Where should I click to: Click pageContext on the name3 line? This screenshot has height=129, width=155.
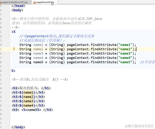[x=78, y=54]
